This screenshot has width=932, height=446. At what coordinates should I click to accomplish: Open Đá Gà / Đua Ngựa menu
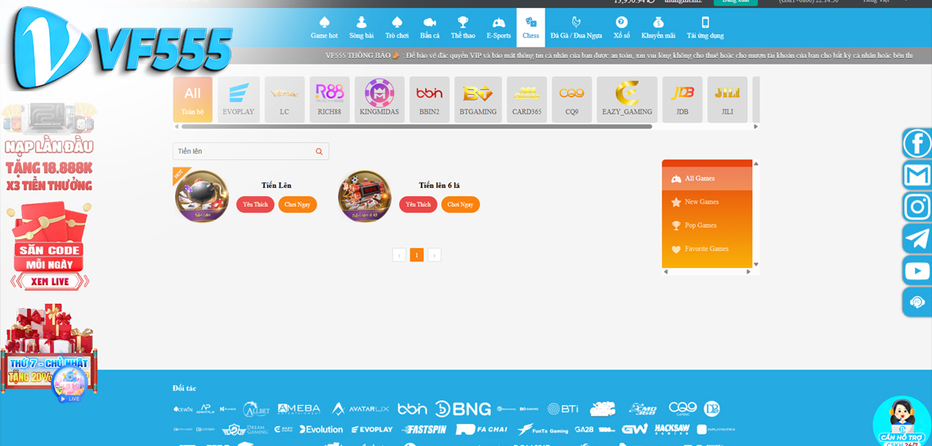(x=576, y=28)
